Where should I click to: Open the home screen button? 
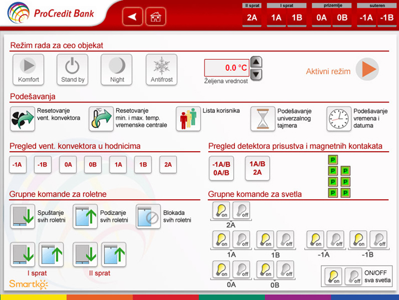[156, 17]
